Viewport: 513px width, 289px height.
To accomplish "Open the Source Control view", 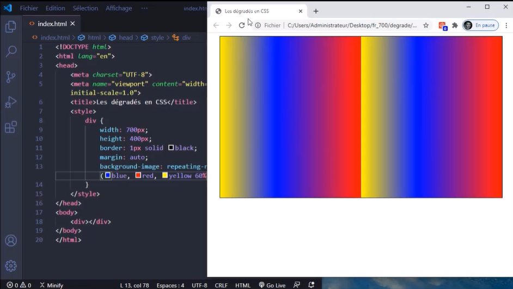I will pyautogui.click(x=11, y=77).
